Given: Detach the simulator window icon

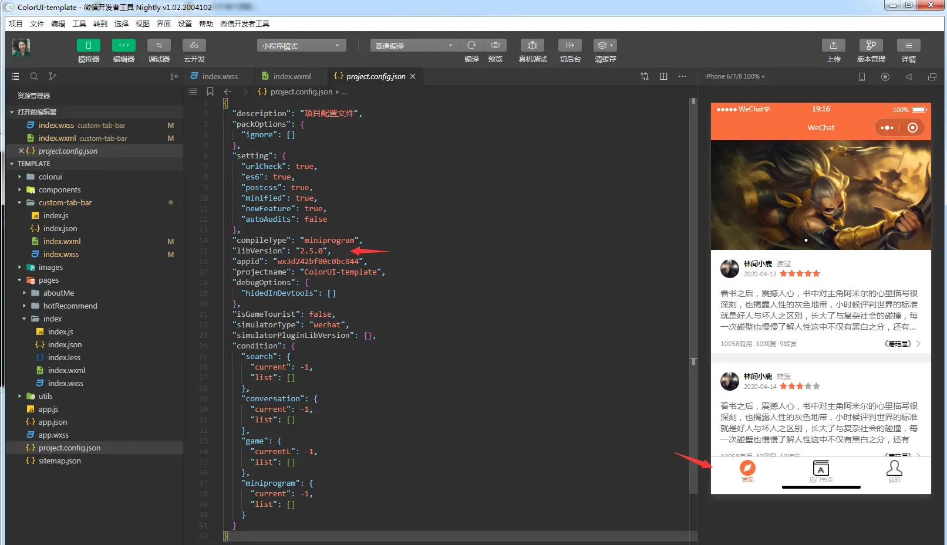Looking at the screenshot, I should pyautogui.click(x=932, y=77).
